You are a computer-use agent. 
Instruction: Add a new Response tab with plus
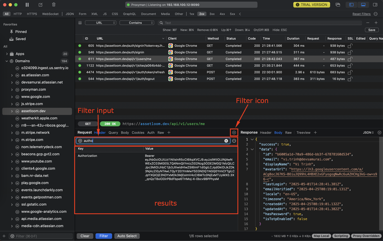pyautogui.click(x=315, y=133)
